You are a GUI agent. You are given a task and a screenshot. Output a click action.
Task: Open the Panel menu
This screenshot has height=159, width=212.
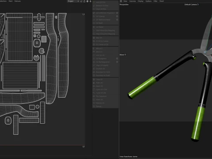point(162,1)
